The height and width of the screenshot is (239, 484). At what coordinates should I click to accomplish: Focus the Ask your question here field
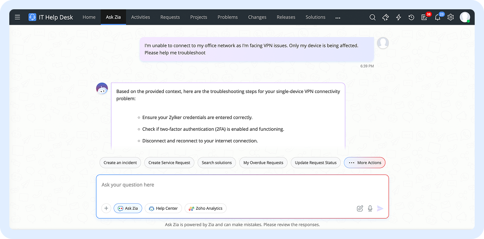(242, 185)
